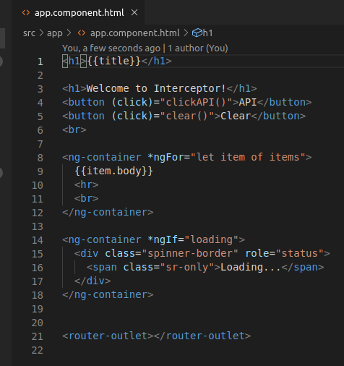
Task: Click the HTML file icon on the app.component.html tab
Action: click(x=26, y=12)
